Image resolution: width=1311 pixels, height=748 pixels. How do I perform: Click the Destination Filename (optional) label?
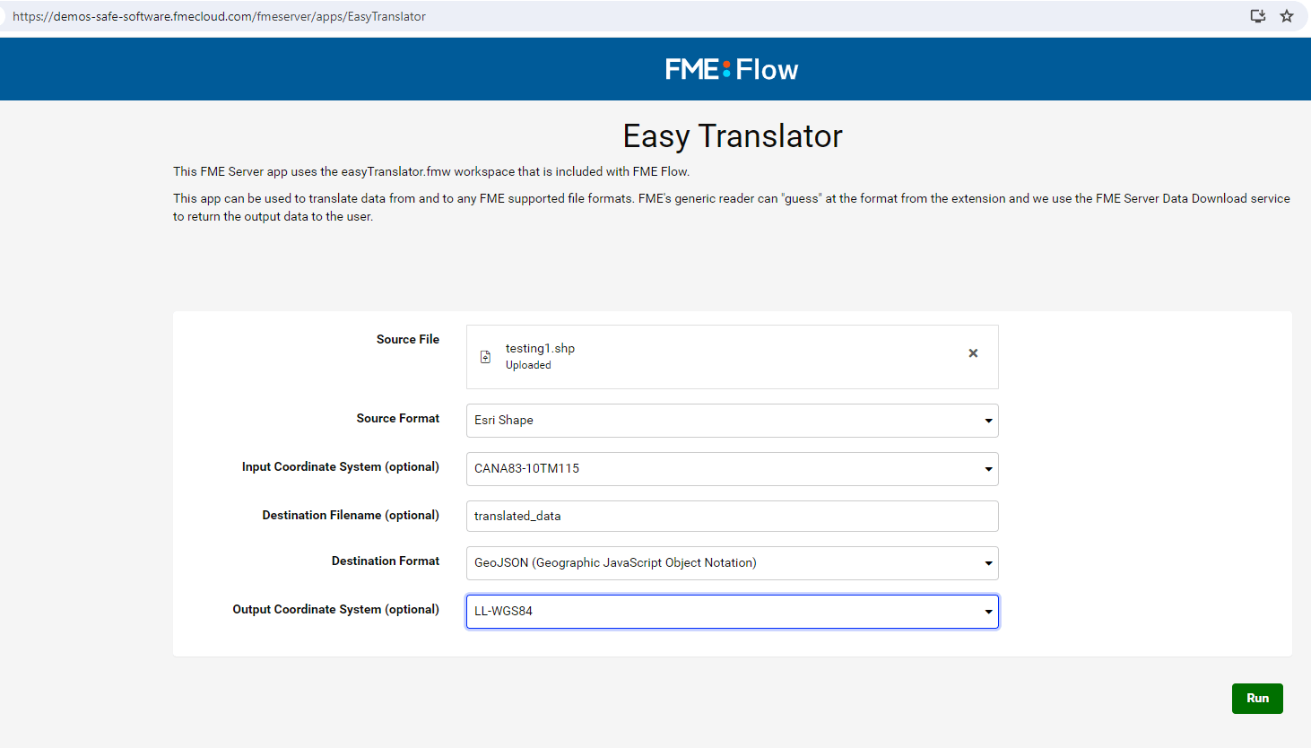point(351,515)
